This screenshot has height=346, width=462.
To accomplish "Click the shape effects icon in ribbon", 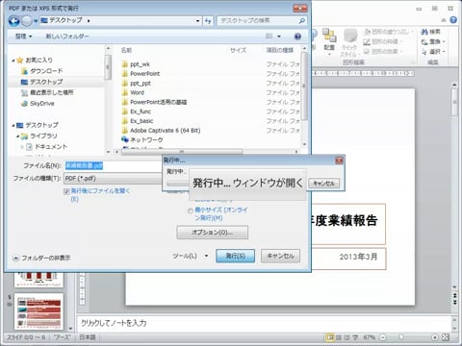I will click(x=367, y=51).
